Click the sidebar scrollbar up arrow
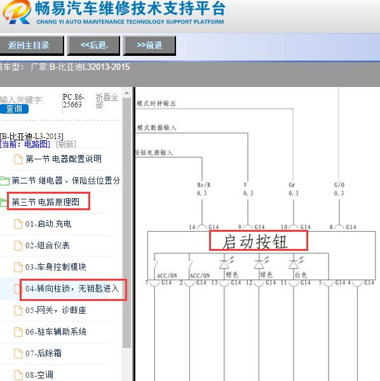The height and width of the screenshot is (381, 380). pos(126,93)
